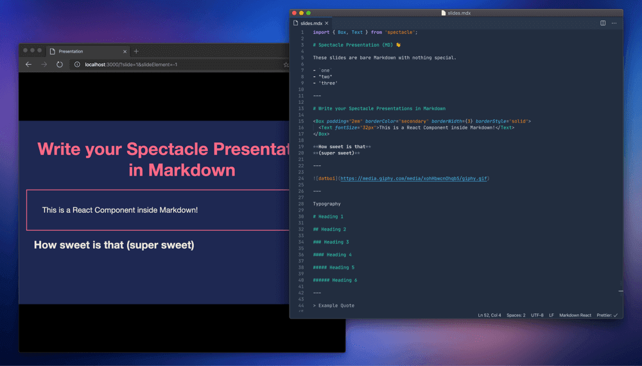
Task: View site info icon beside localhost URL
Action: [x=77, y=65]
